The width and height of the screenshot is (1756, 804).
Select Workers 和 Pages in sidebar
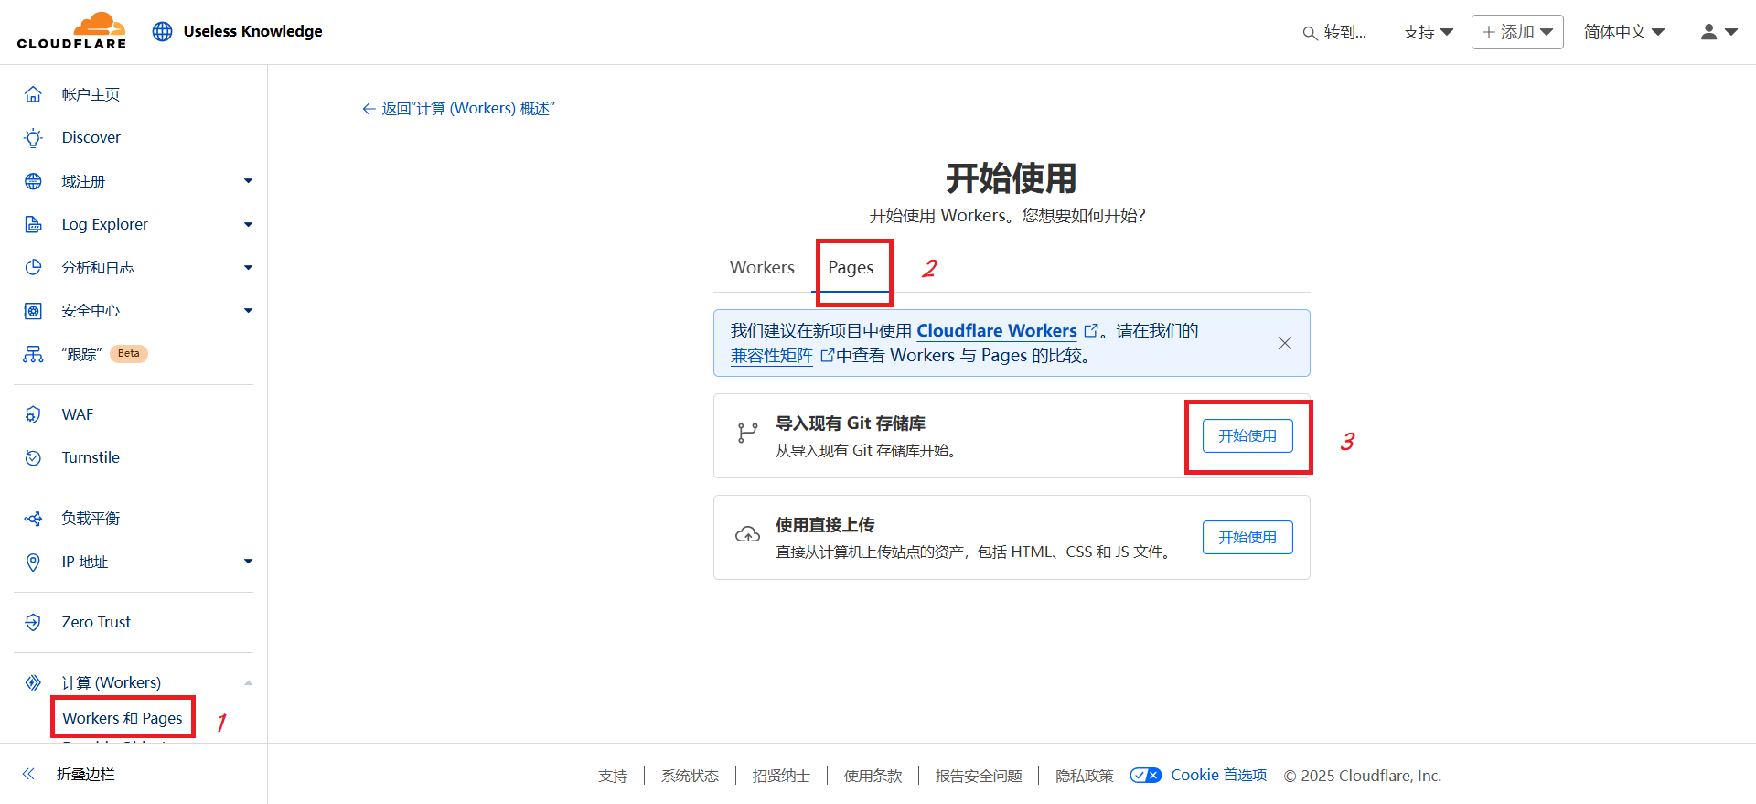tap(123, 718)
